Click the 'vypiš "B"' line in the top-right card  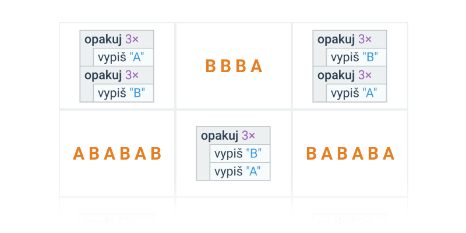click(356, 57)
